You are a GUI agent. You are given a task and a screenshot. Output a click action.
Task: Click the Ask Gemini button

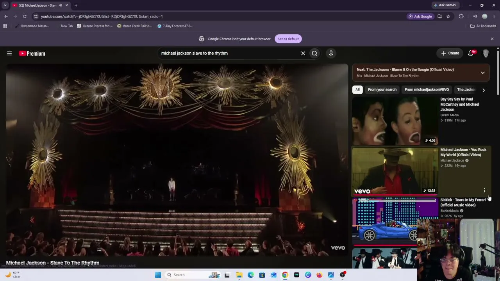pyautogui.click(x=445, y=5)
